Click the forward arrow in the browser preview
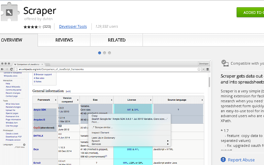Viewport: 264px width, 165px height. tap(7, 69)
